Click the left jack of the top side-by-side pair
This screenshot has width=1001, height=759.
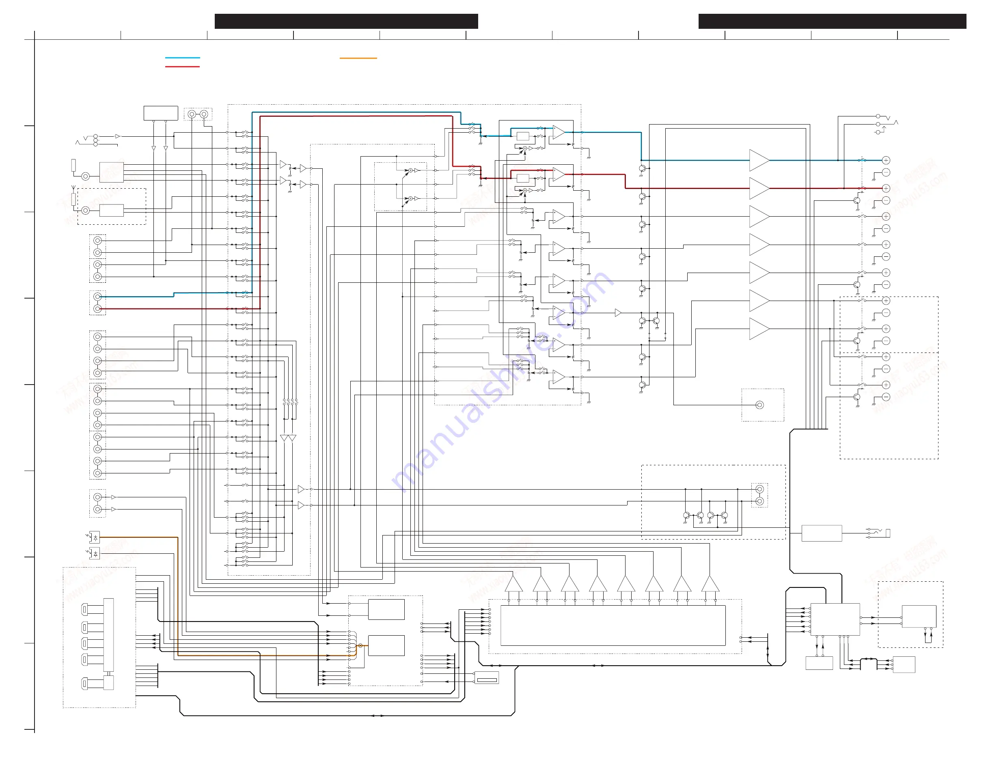click(192, 114)
